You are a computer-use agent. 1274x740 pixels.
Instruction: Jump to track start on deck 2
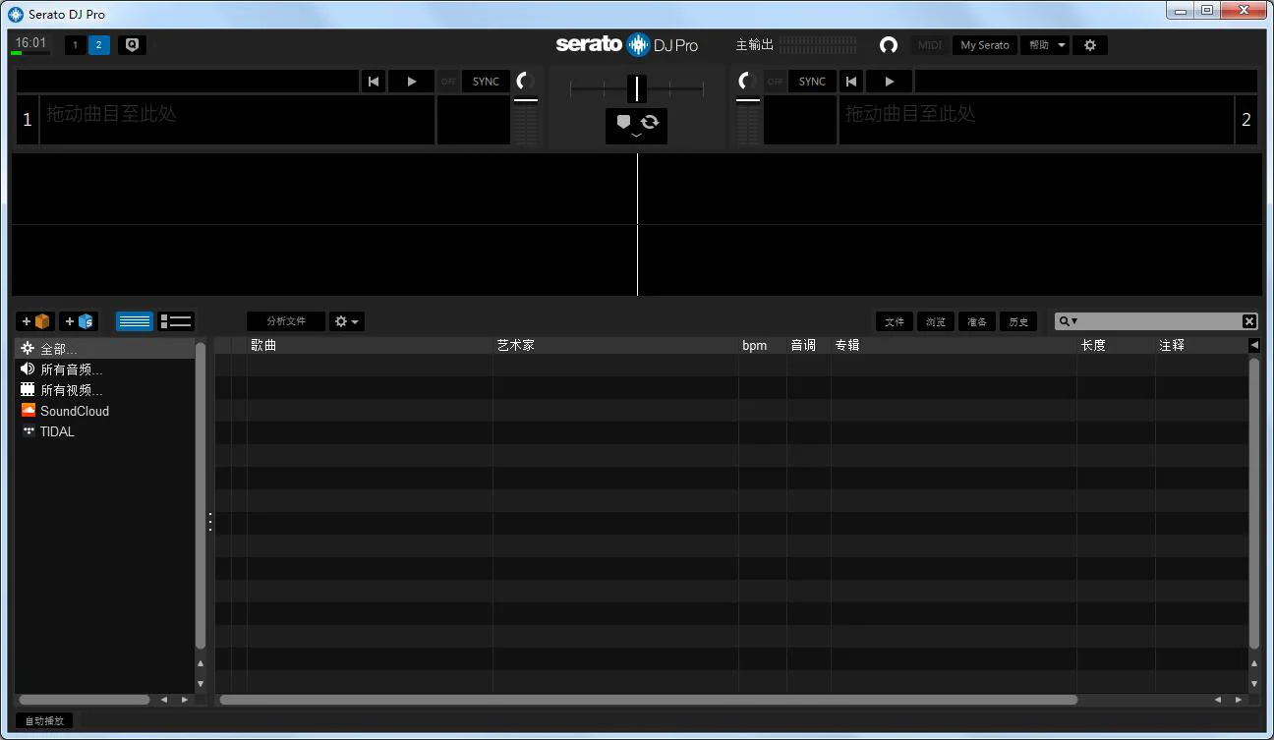(x=851, y=82)
